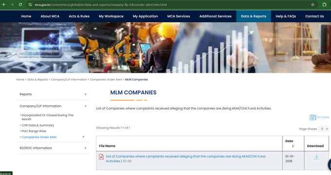Open the MCA Services menu
This screenshot has width=331, height=175.
[178, 16]
